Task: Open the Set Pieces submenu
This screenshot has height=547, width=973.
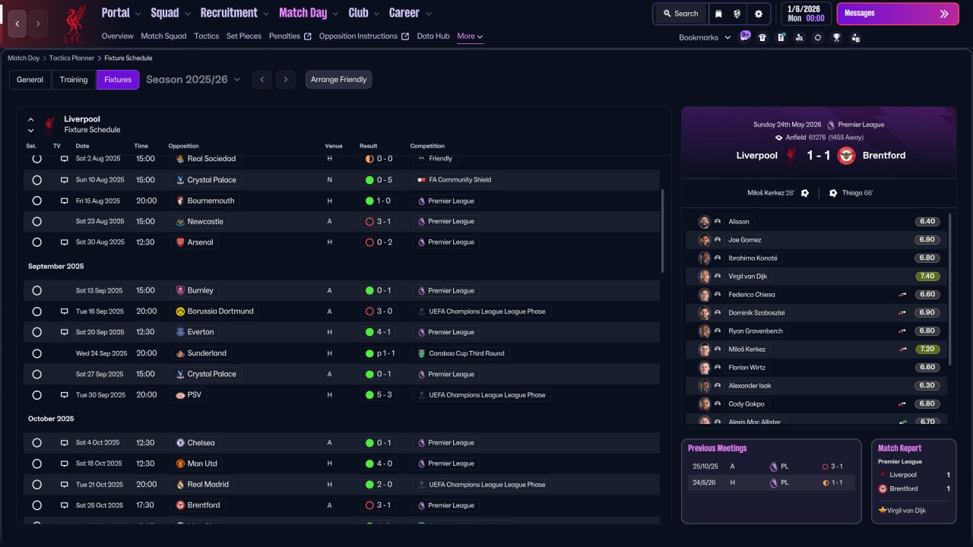Action: coord(244,36)
